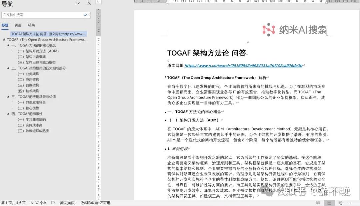Click the 6137 个字 word count
The width and height of the screenshot is (360, 206).
click(39, 203)
